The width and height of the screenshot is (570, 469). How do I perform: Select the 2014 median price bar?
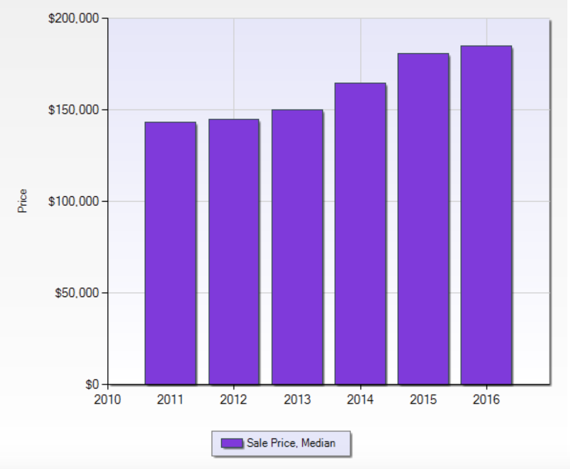coord(360,234)
